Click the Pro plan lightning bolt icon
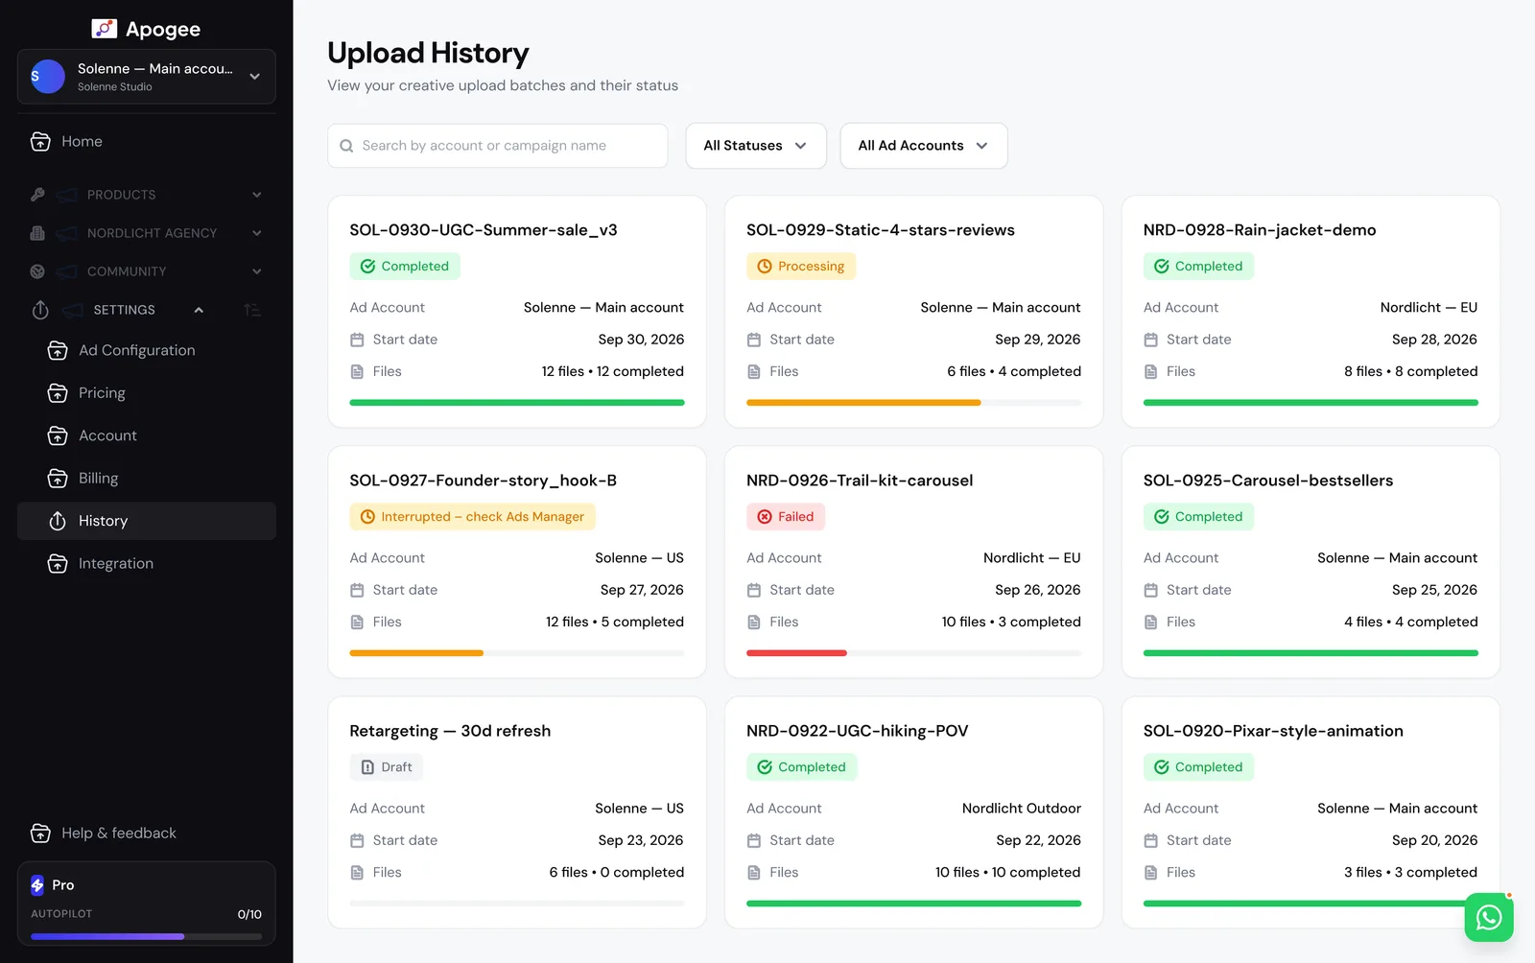 click(37, 885)
